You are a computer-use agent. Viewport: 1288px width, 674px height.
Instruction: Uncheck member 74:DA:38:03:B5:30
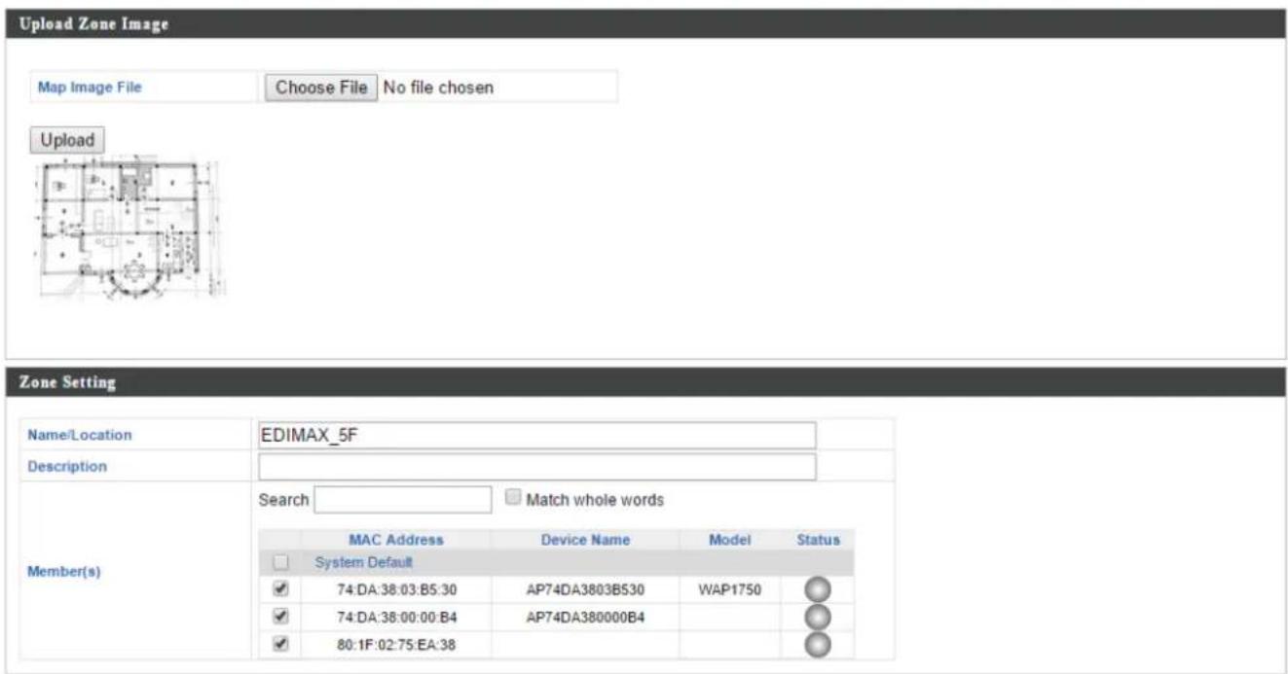coord(281,589)
